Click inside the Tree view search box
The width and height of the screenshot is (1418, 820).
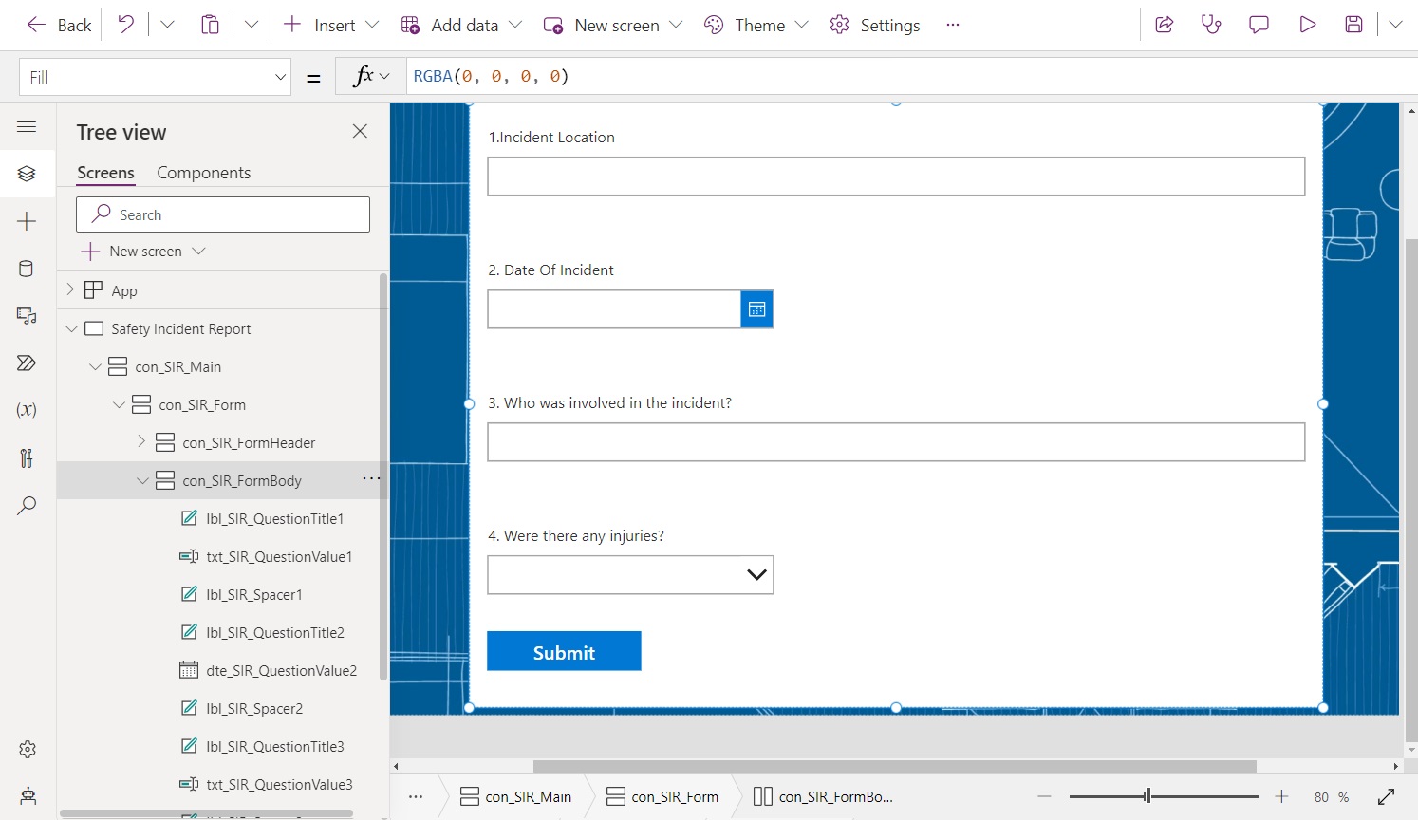[x=222, y=214]
